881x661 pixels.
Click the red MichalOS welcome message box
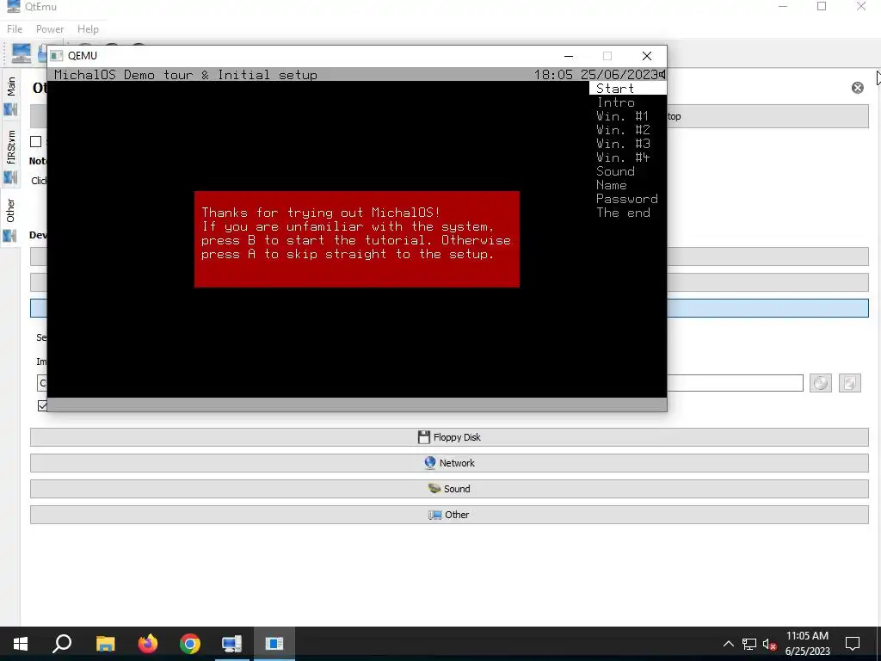point(357,239)
